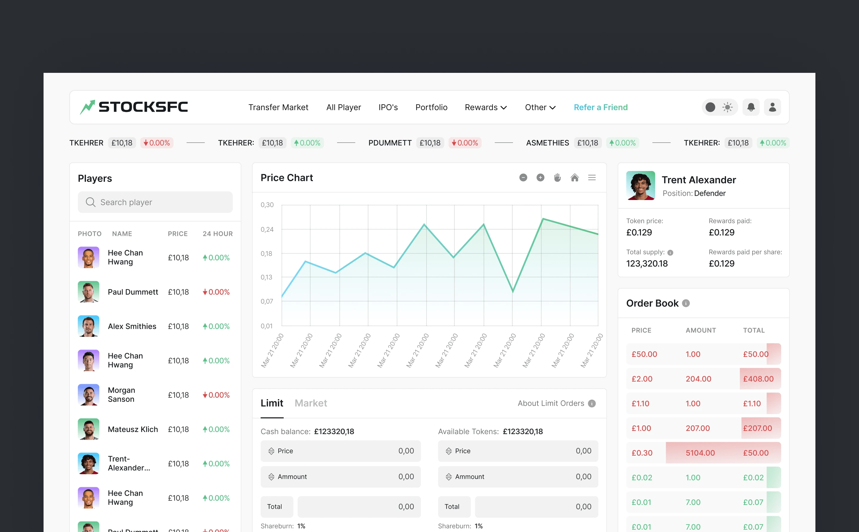Click Total supply value 123,320.18
The image size is (859, 532).
point(647,264)
